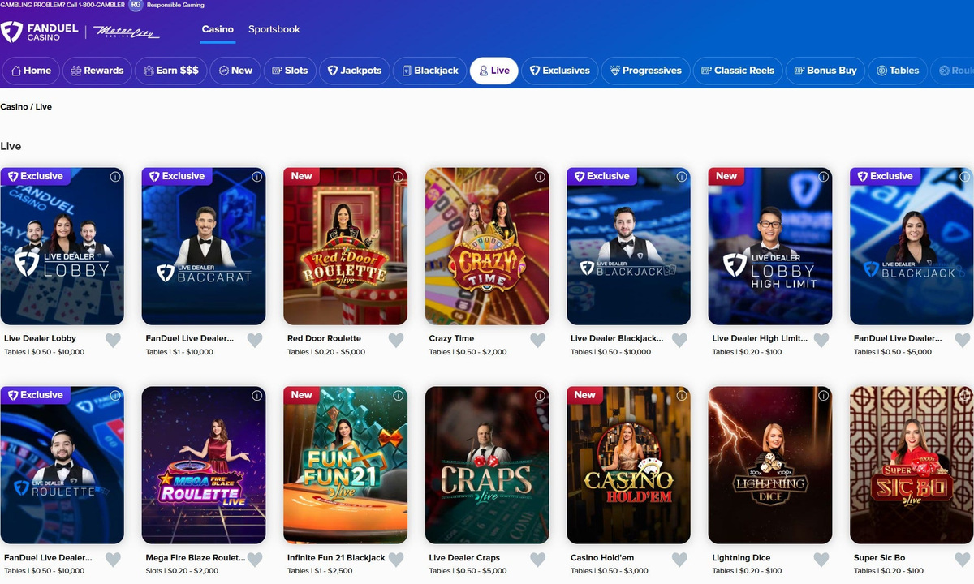Go to the Slots category
The image size is (974, 584).
point(290,71)
